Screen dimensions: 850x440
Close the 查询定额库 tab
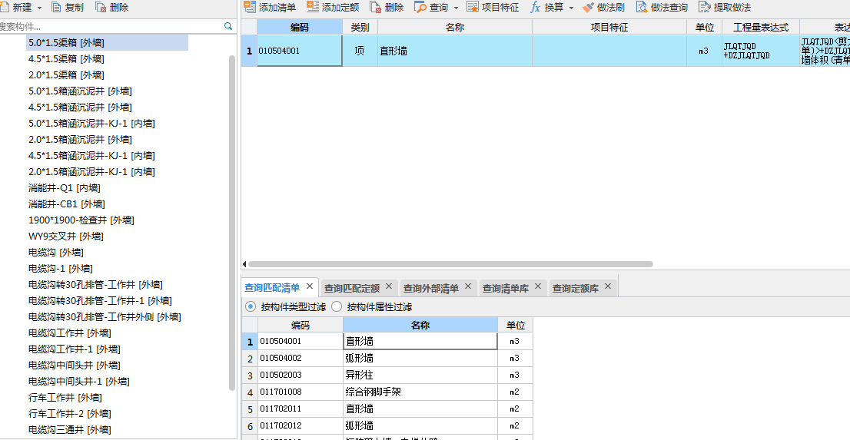(608, 286)
